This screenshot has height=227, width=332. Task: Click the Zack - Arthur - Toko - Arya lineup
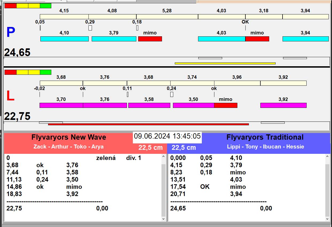pos(68,147)
